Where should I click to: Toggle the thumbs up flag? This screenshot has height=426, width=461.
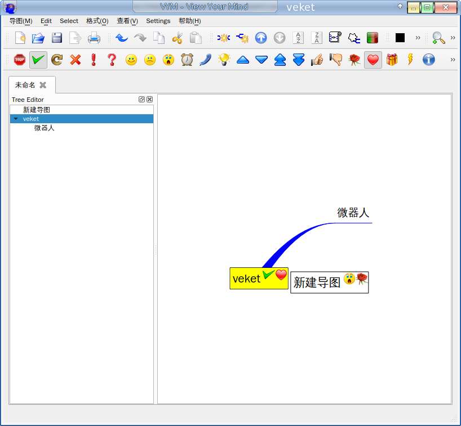click(317, 60)
